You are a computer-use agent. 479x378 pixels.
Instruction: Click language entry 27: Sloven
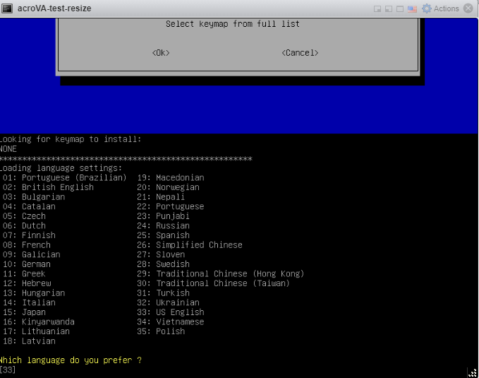coord(161,254)
